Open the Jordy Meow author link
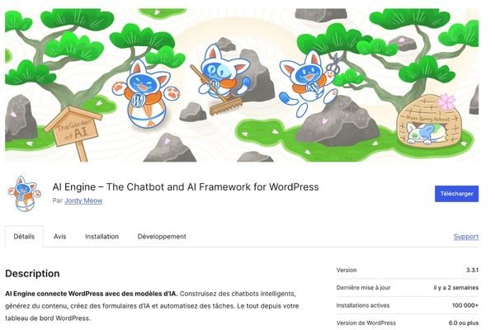The height and width of the screenshot is (330, 495). tap(83, 200)
